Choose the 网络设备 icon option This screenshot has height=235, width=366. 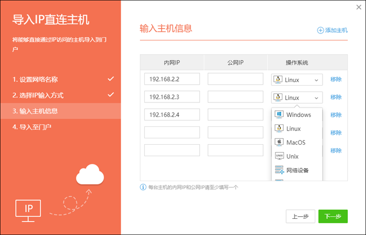pos(279,170)
